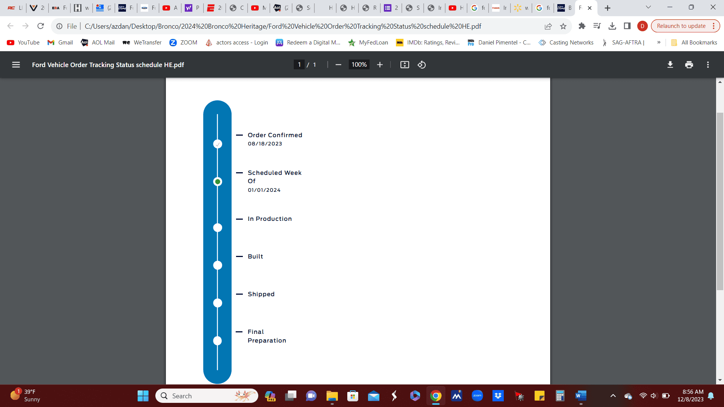Bookmark this tab with the star
Image resolution: width=724 pixels, height=407 pixels.
(563, 26)
